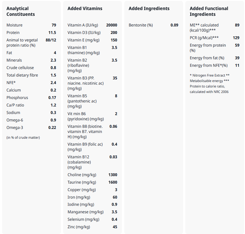Click the Moisture row label
The height and width of the screenshot is (234, 245).
[x=14, y=25]
